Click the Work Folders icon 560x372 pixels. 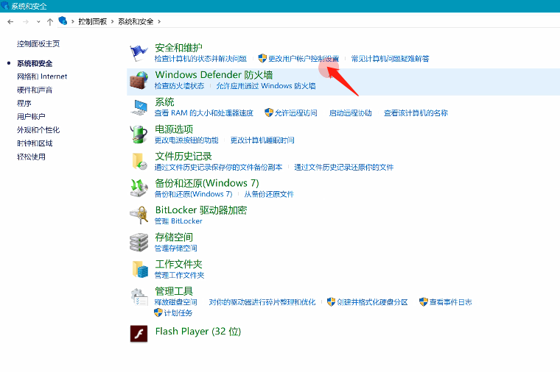(x=140, y=269)
